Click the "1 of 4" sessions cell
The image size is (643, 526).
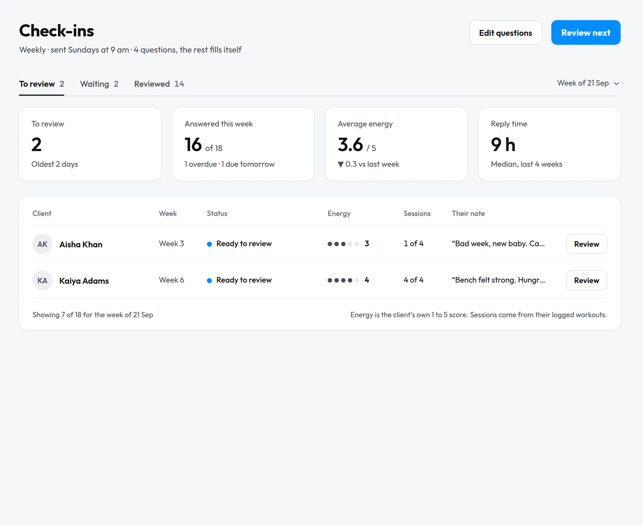(x=413, y=244)
